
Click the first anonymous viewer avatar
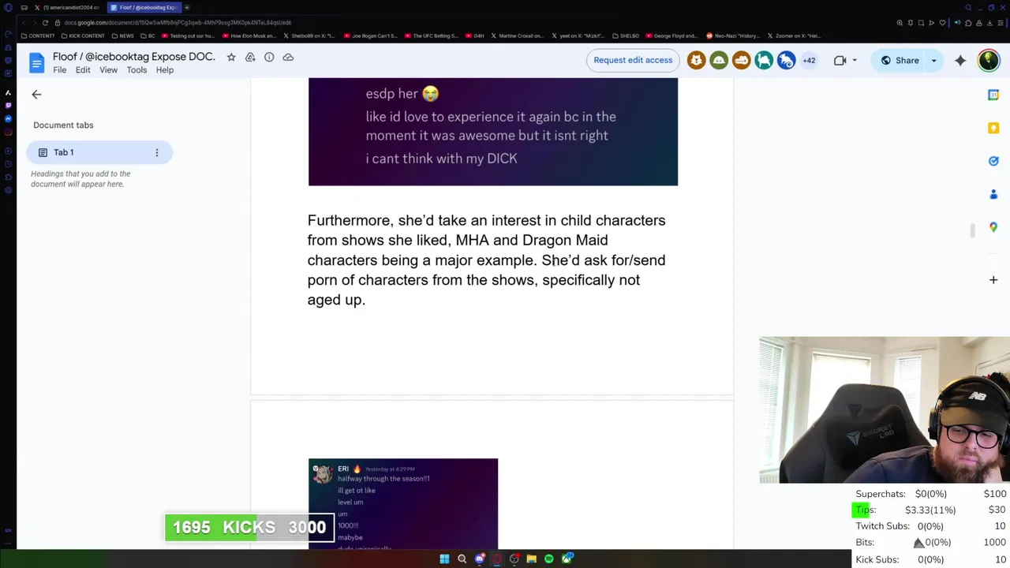click(696, 60)
